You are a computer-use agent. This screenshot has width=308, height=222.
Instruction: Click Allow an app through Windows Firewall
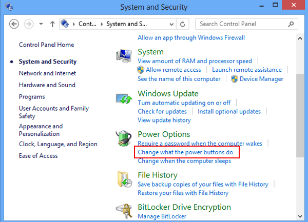191,37
